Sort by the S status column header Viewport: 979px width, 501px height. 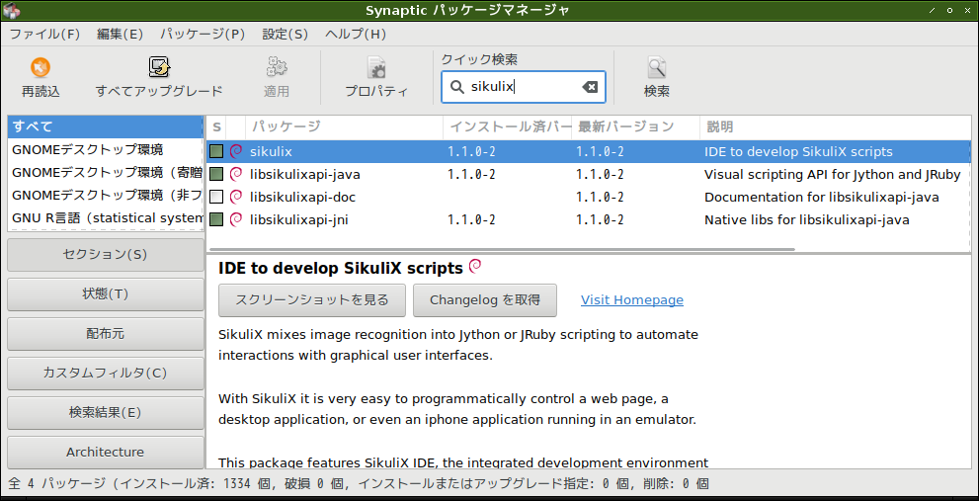click(x=216, y=127)
